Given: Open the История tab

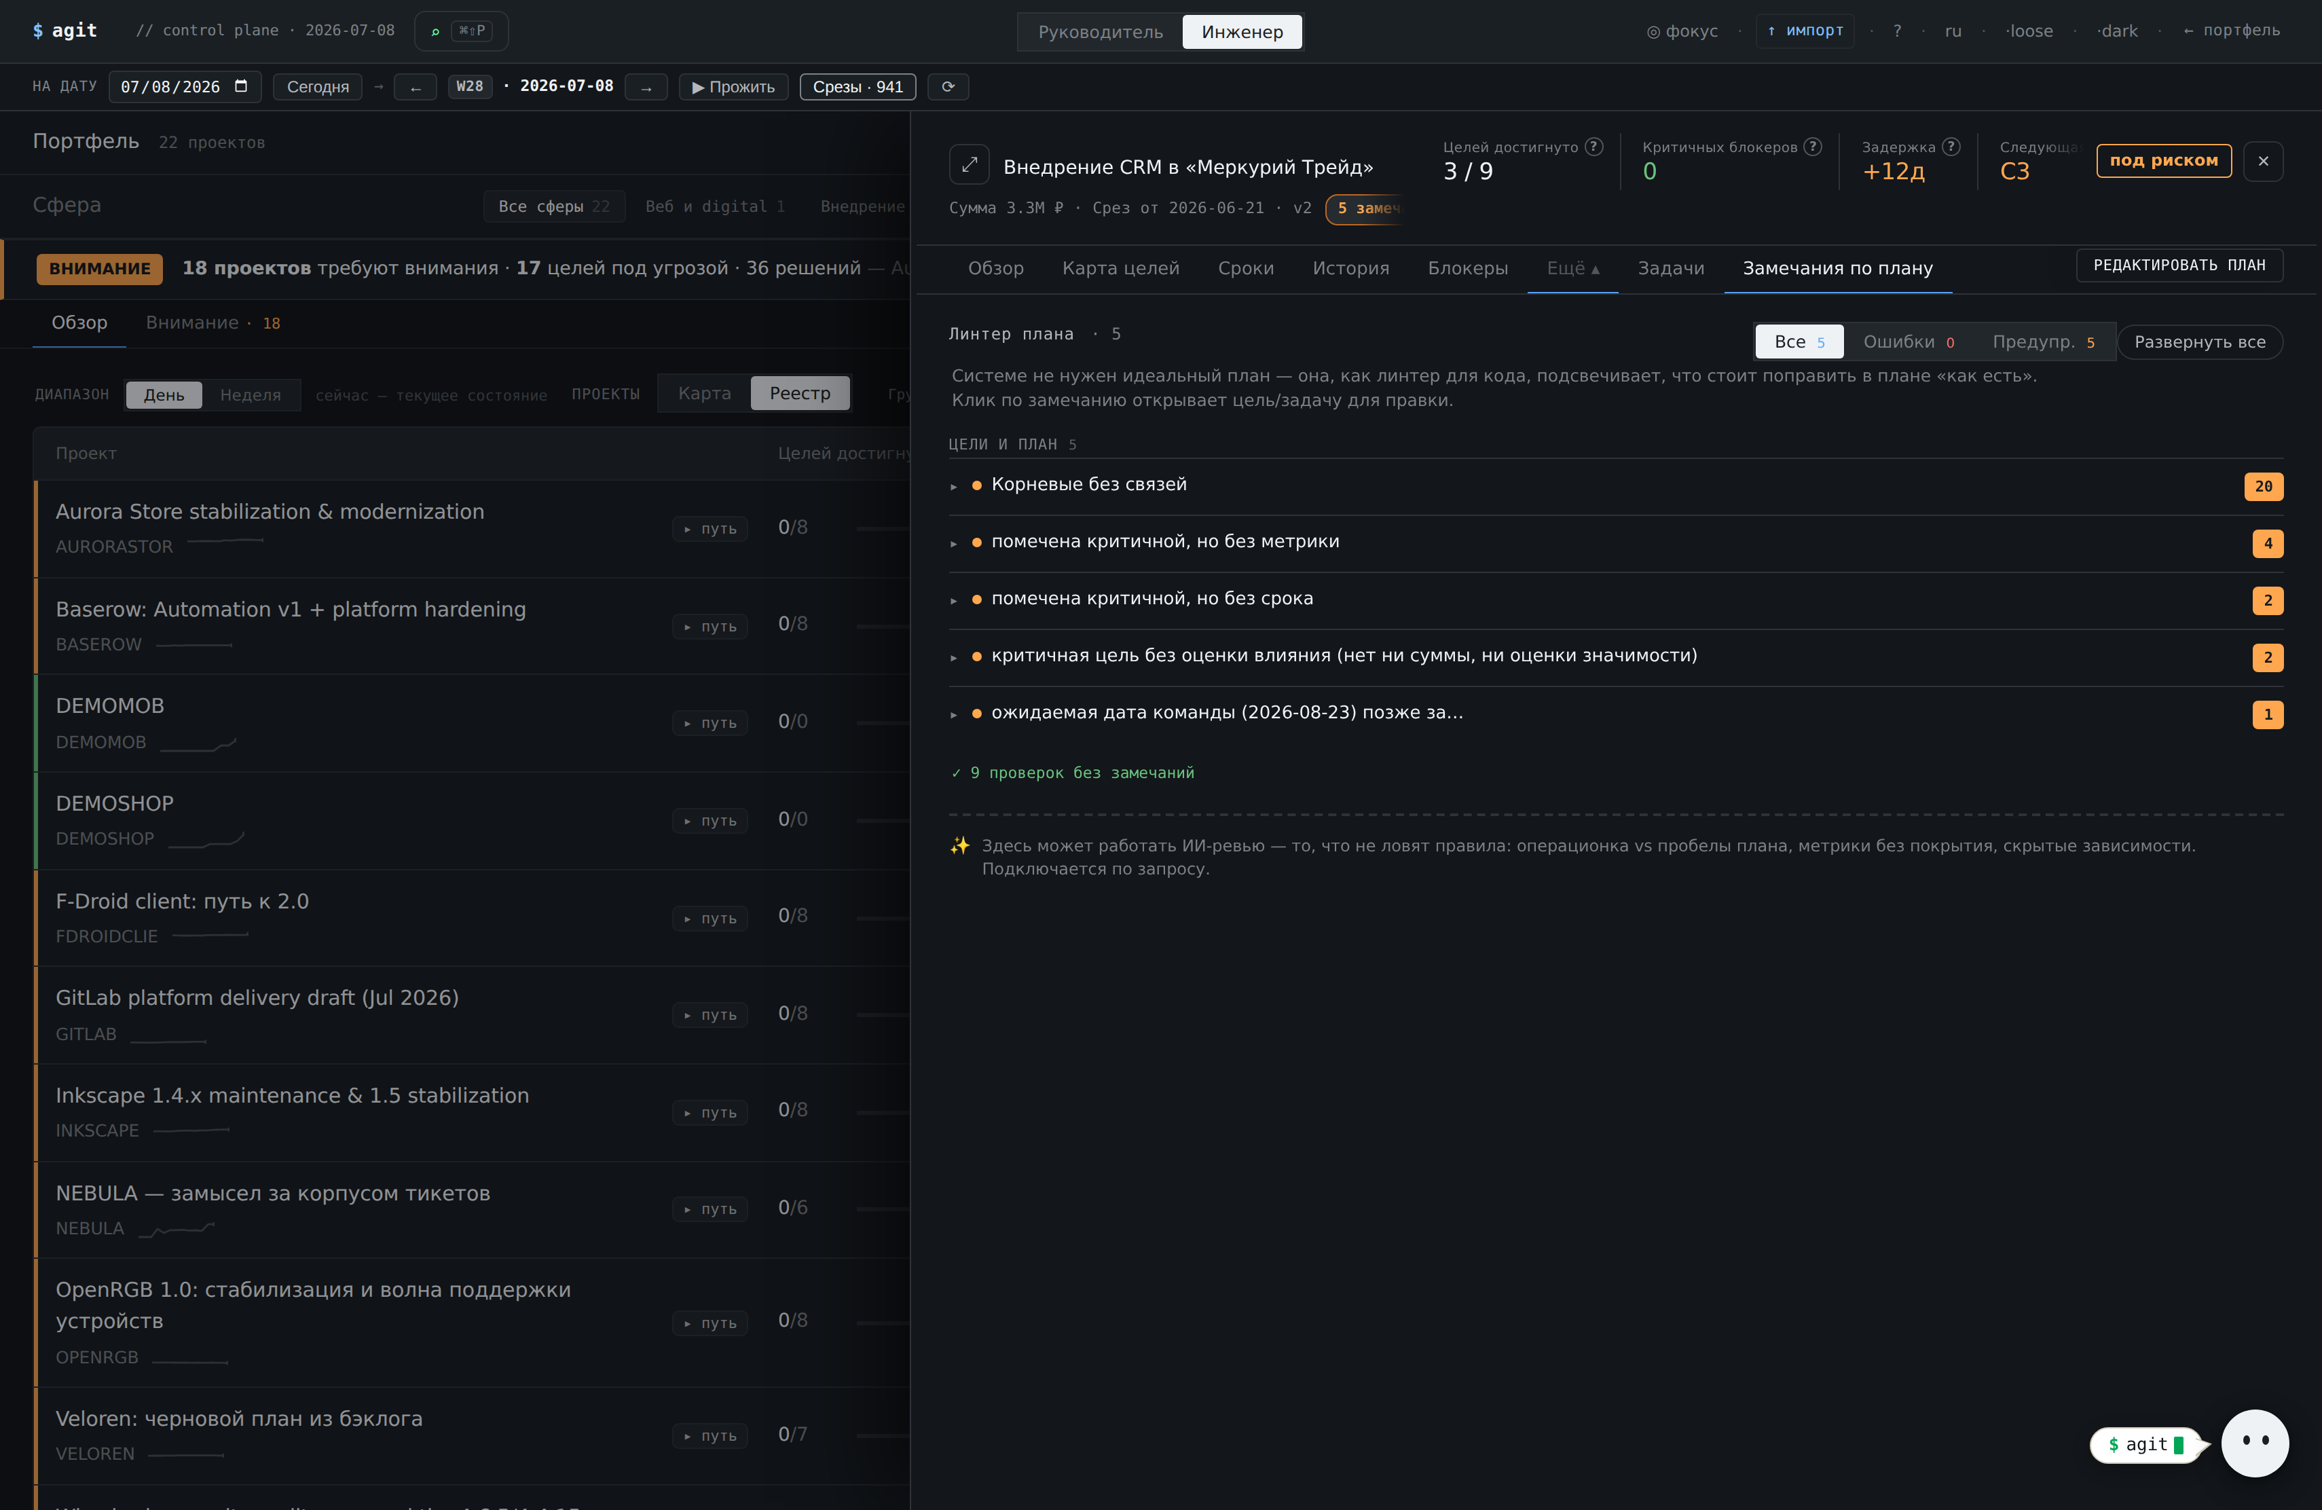Looking at the screenshot, I should coord(1350,268).
